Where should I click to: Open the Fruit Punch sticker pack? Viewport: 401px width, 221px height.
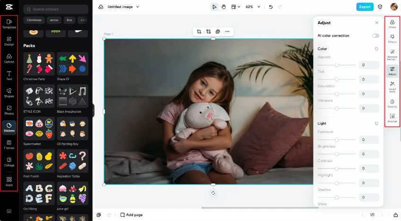tap(39, 161)
